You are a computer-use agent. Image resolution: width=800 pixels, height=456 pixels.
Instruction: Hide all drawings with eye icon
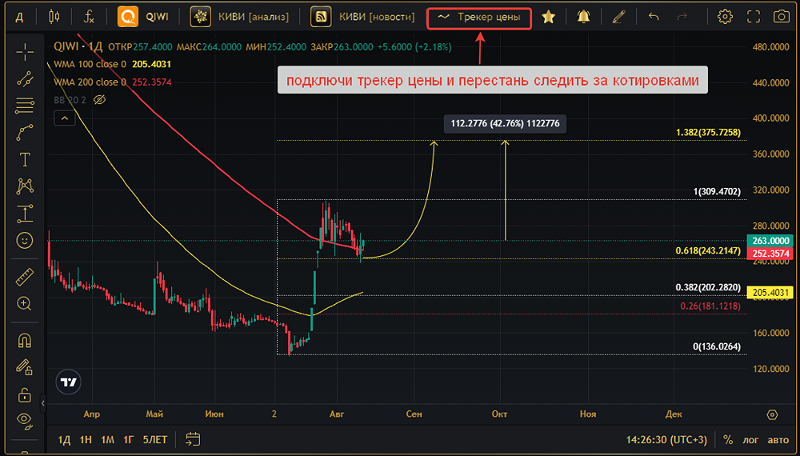25,420
